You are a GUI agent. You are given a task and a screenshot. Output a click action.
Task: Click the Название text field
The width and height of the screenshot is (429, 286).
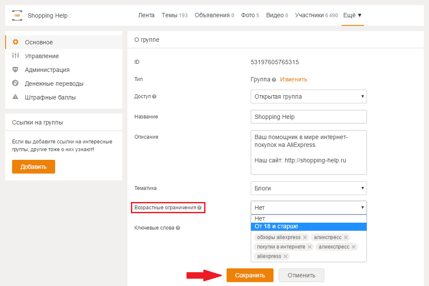pyautogui.click(x=308, y=117)
